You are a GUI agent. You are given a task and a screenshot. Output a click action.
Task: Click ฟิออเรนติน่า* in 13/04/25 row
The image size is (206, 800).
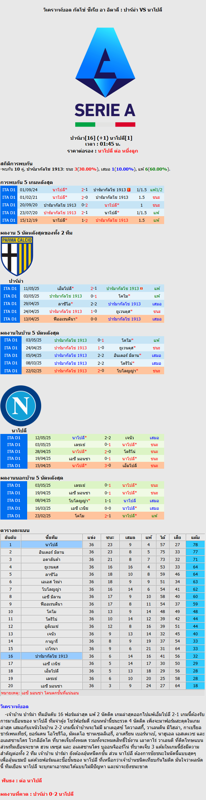65,319
